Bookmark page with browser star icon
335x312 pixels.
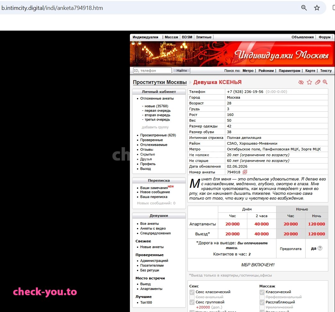[317, 8]
